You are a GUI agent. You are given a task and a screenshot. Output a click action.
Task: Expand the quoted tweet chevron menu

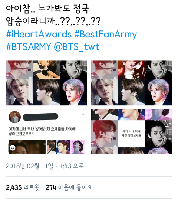pyautogui.click(x=83, y=114)
